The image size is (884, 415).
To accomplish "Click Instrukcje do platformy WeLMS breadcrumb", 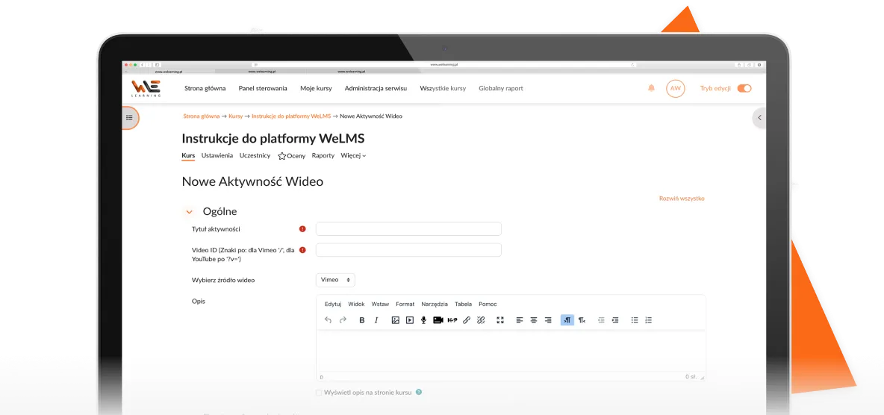I will [291, 116].
